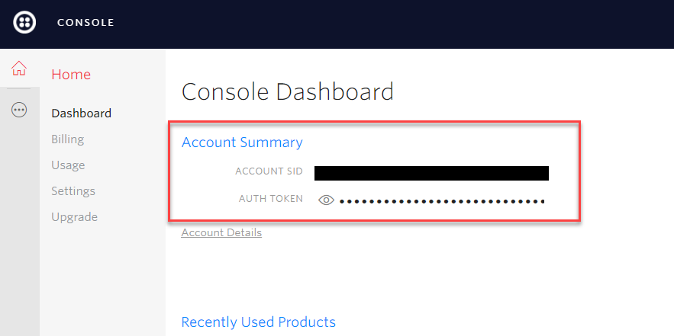Click the Console Dashboard page title
The width and height of the screenshot is (674, 336).
[x=288, y=91]
